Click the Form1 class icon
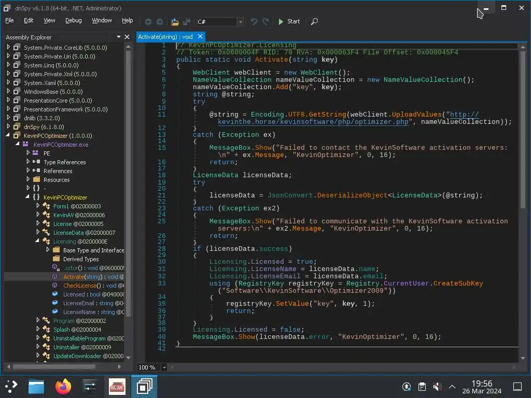Screen dimensions: 531x398 46,206
